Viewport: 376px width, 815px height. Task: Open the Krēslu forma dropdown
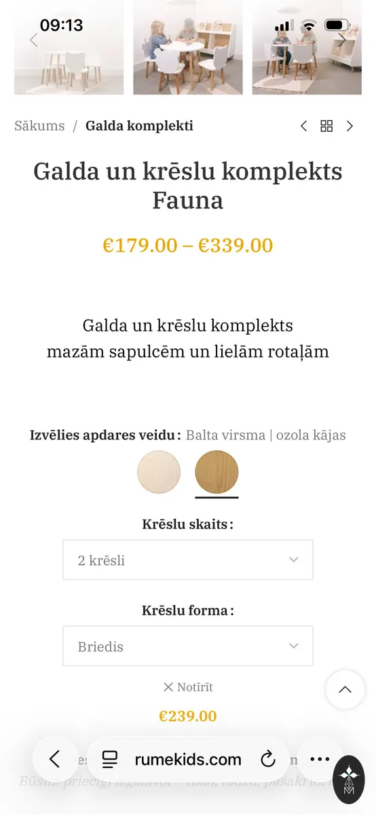click(188, 646)
